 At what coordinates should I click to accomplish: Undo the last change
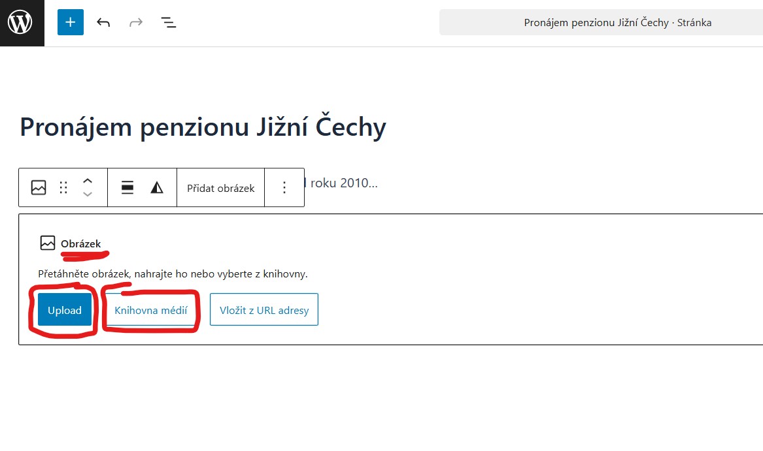(103, 23)
